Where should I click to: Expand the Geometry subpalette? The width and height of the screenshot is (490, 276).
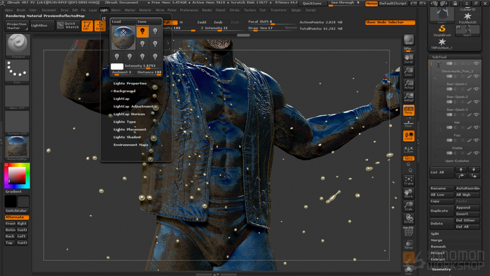tap(441, 269)
